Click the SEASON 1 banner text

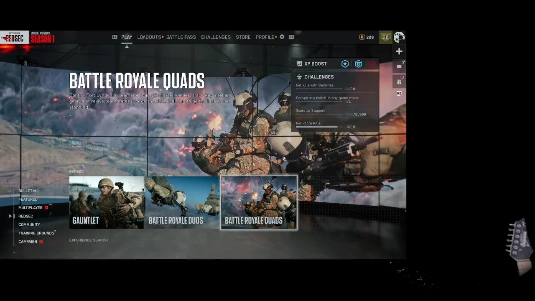coord(43,39)
